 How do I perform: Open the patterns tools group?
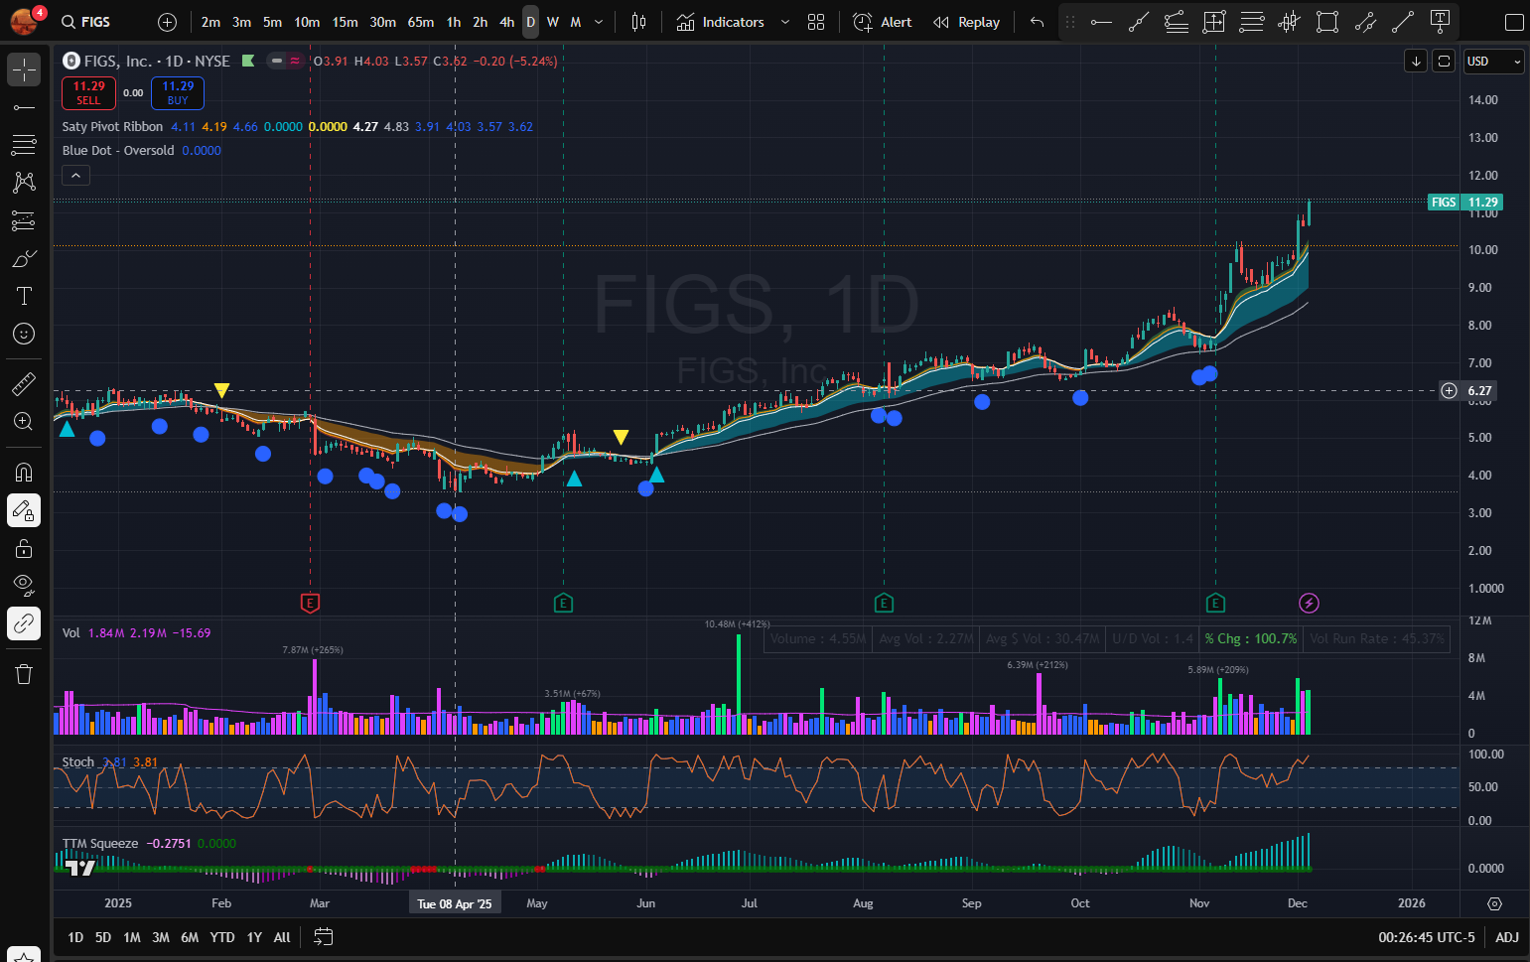24,183
